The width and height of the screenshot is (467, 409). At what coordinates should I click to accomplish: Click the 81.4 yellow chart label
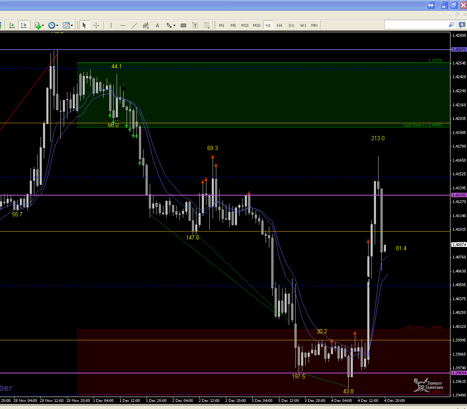pyautogui.click(x=401, y=248)
